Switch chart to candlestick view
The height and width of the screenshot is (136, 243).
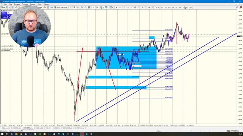[x=74, y=7]
